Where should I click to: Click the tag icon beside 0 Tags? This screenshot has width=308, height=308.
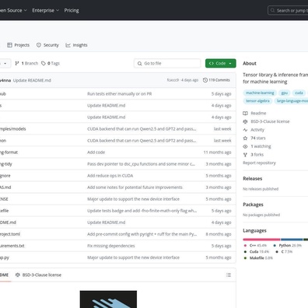tap(44, 63)
